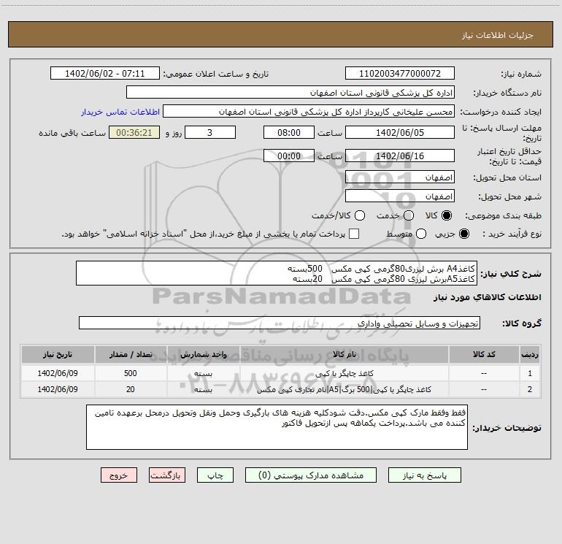Select the کالا/خدمت radio button
Viewport: 562px width, 544px height.
pos(360,215)
